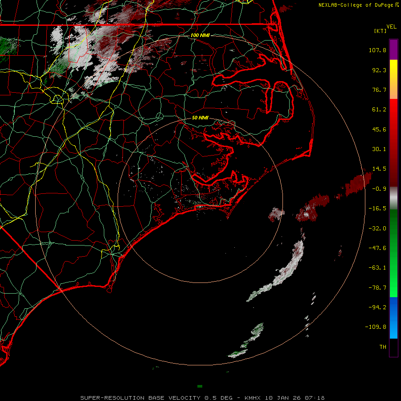Image resolution: width=401 pixels, height=401 pixels.
Task: Click the -16.5 velocity scale value
Action: coord(377,209)
